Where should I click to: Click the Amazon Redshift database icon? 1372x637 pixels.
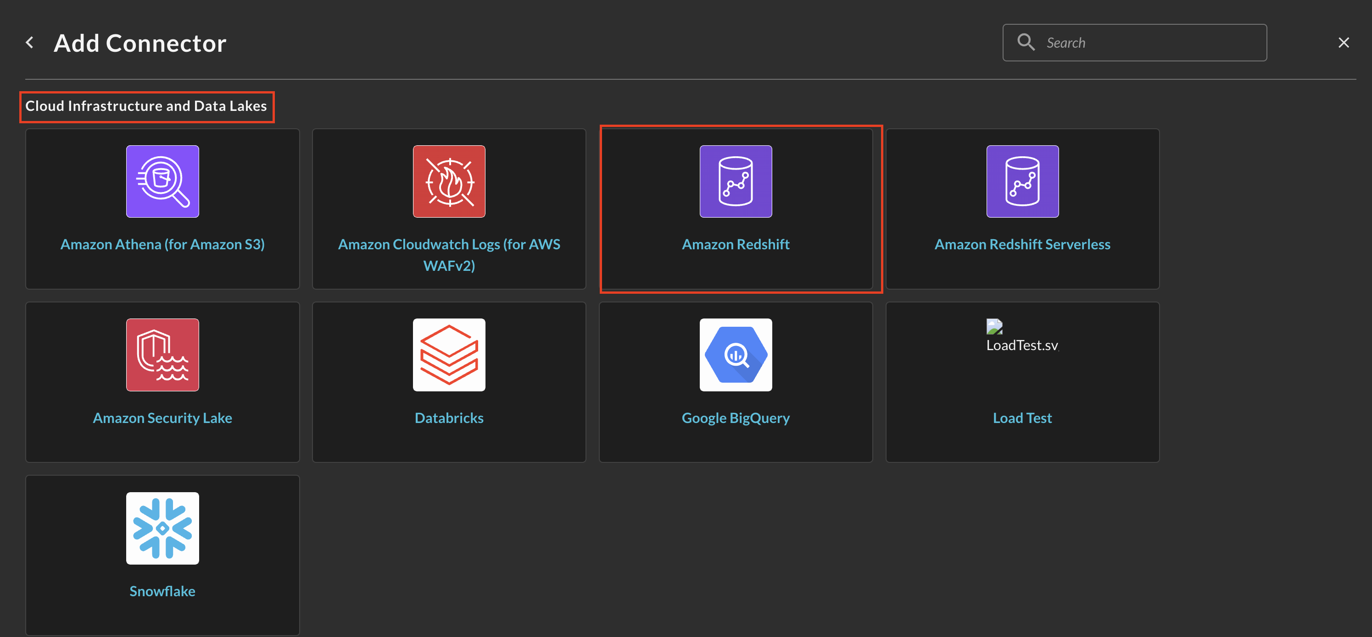(736, 181)
